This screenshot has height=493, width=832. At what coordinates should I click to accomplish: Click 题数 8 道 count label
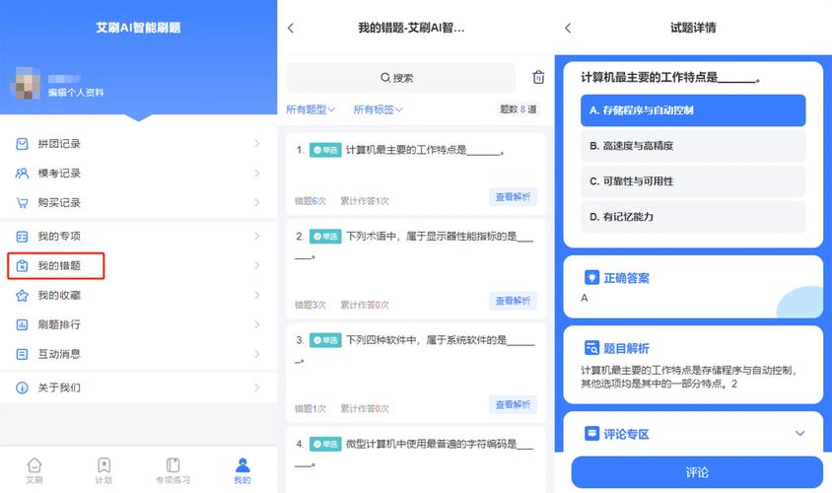(x=519, y=109)
